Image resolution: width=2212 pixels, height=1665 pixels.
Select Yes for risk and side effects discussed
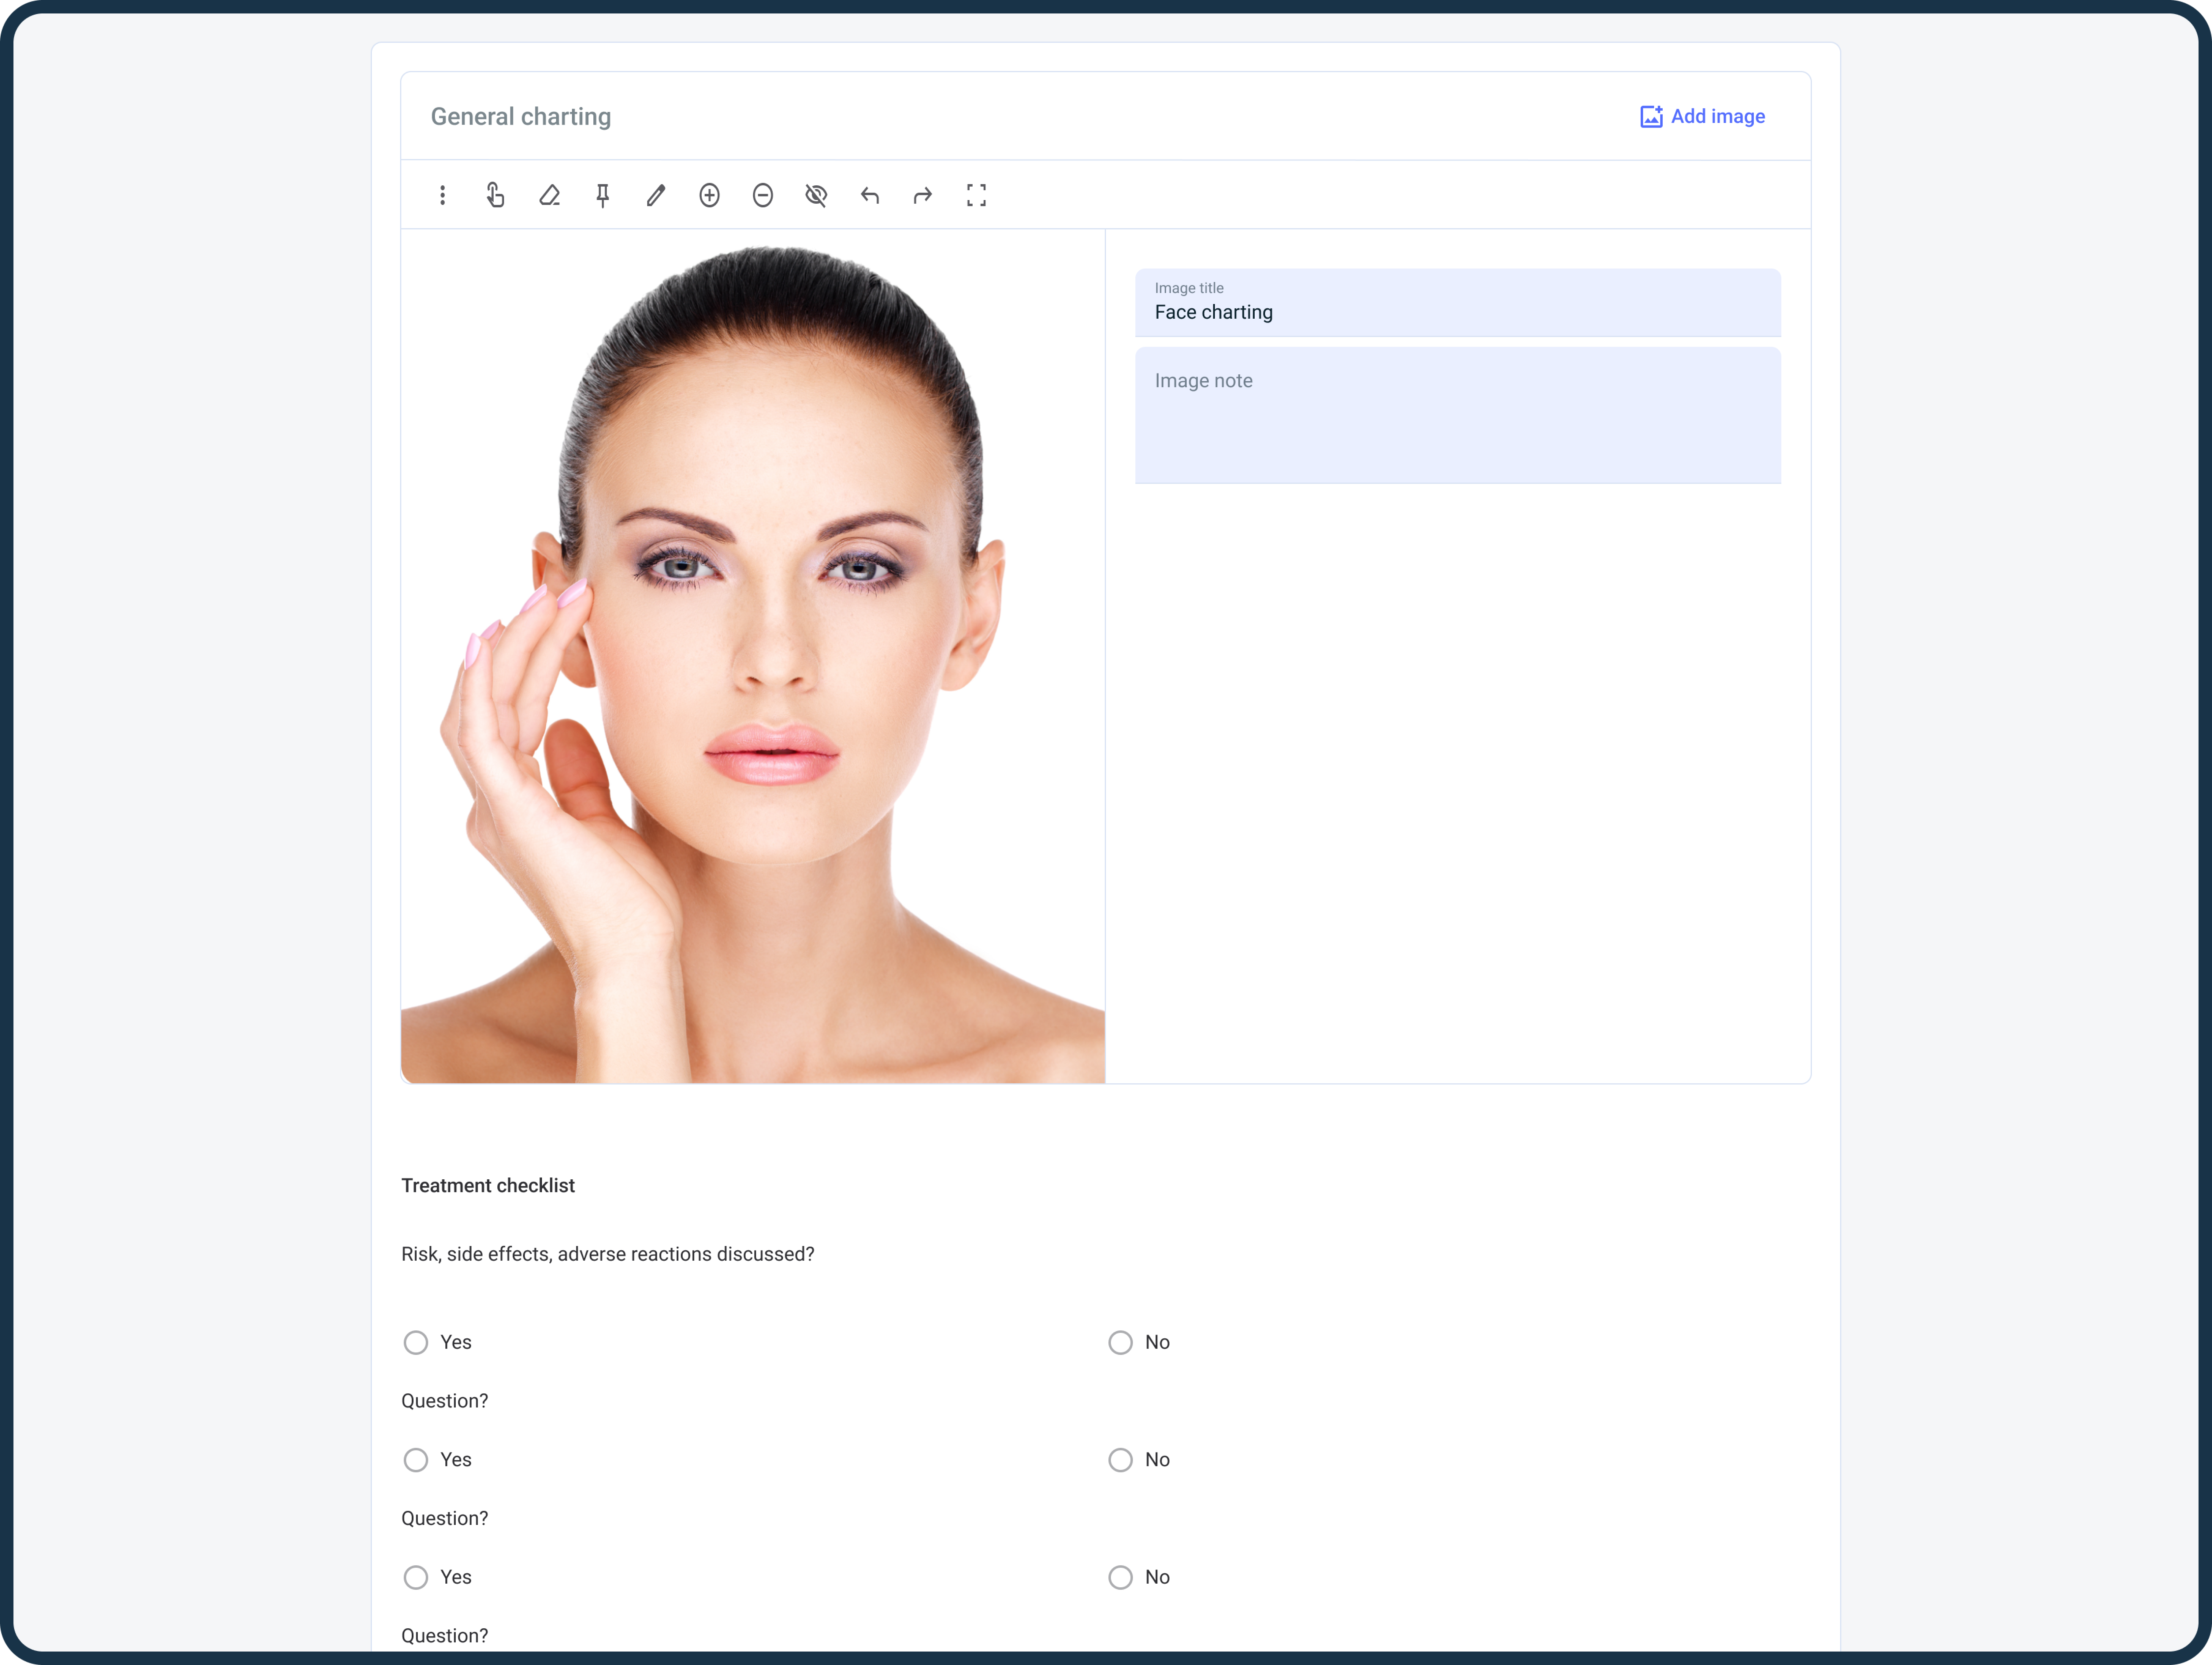pos(416,1342)
